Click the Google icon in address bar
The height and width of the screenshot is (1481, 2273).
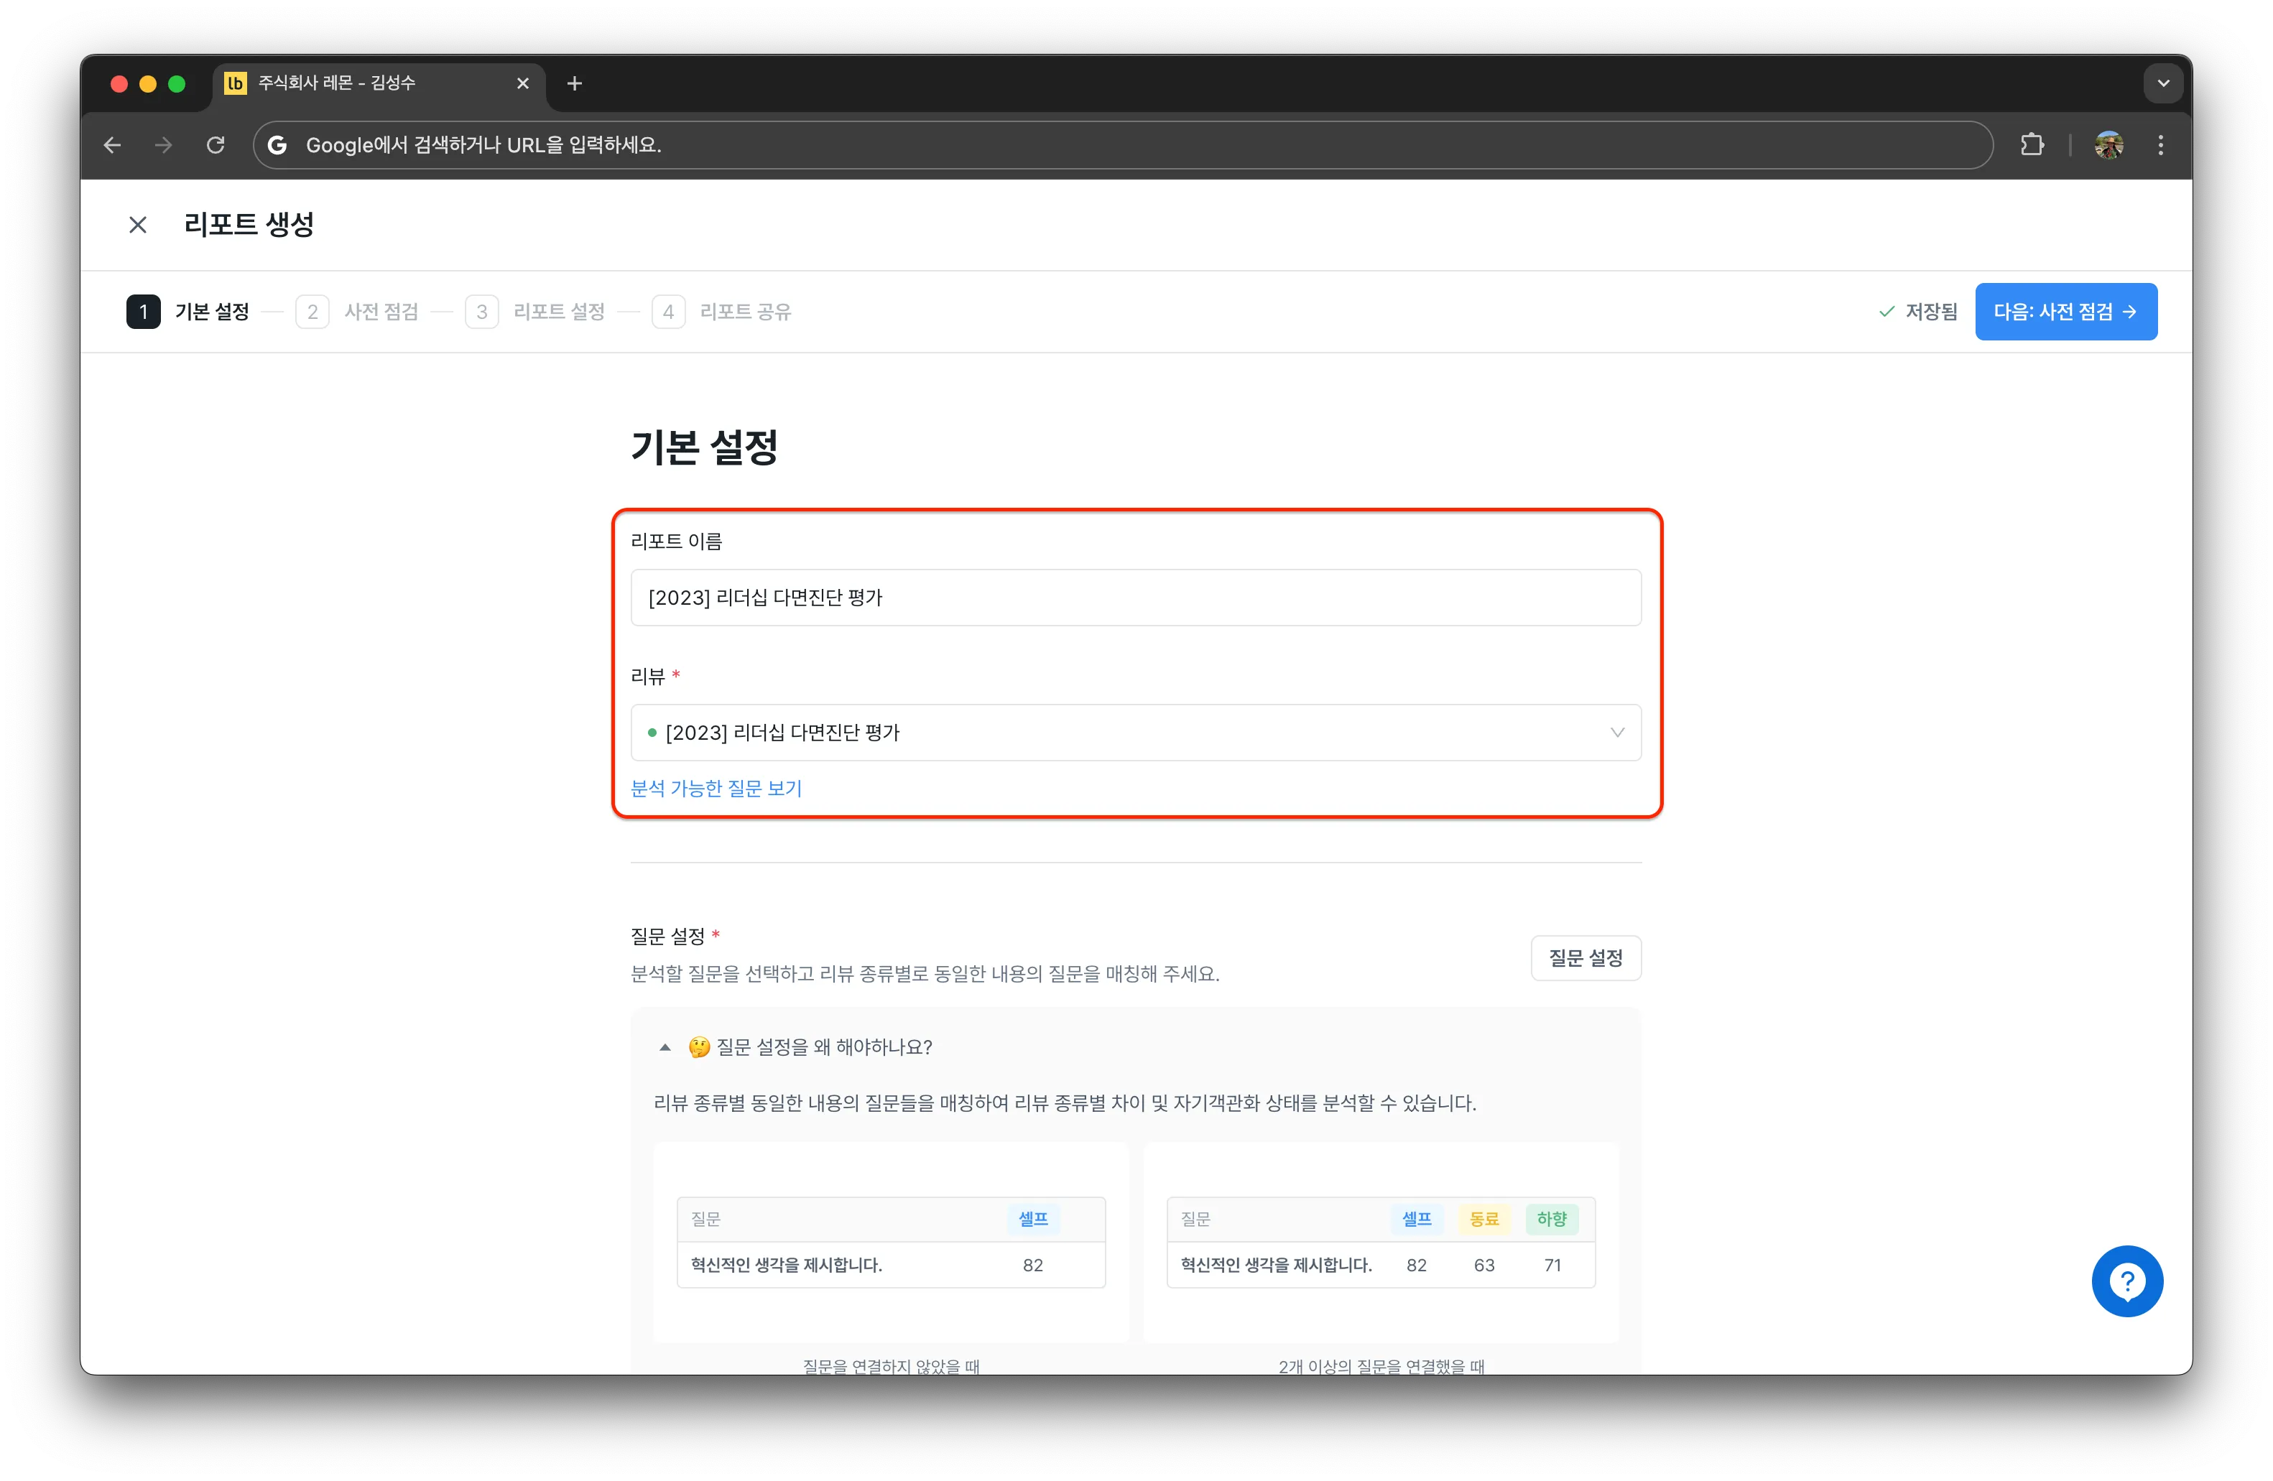tap(277, 145)
